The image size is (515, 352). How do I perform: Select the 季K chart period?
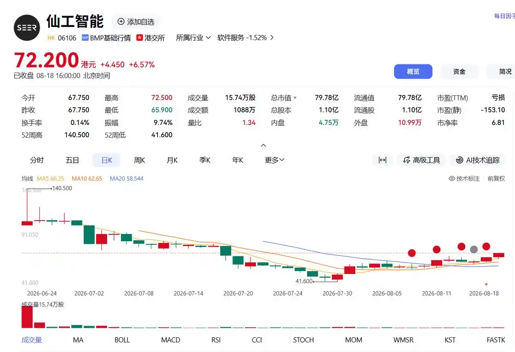pos(205,160)
